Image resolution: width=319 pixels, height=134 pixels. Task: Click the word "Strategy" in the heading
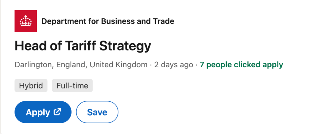125,46
